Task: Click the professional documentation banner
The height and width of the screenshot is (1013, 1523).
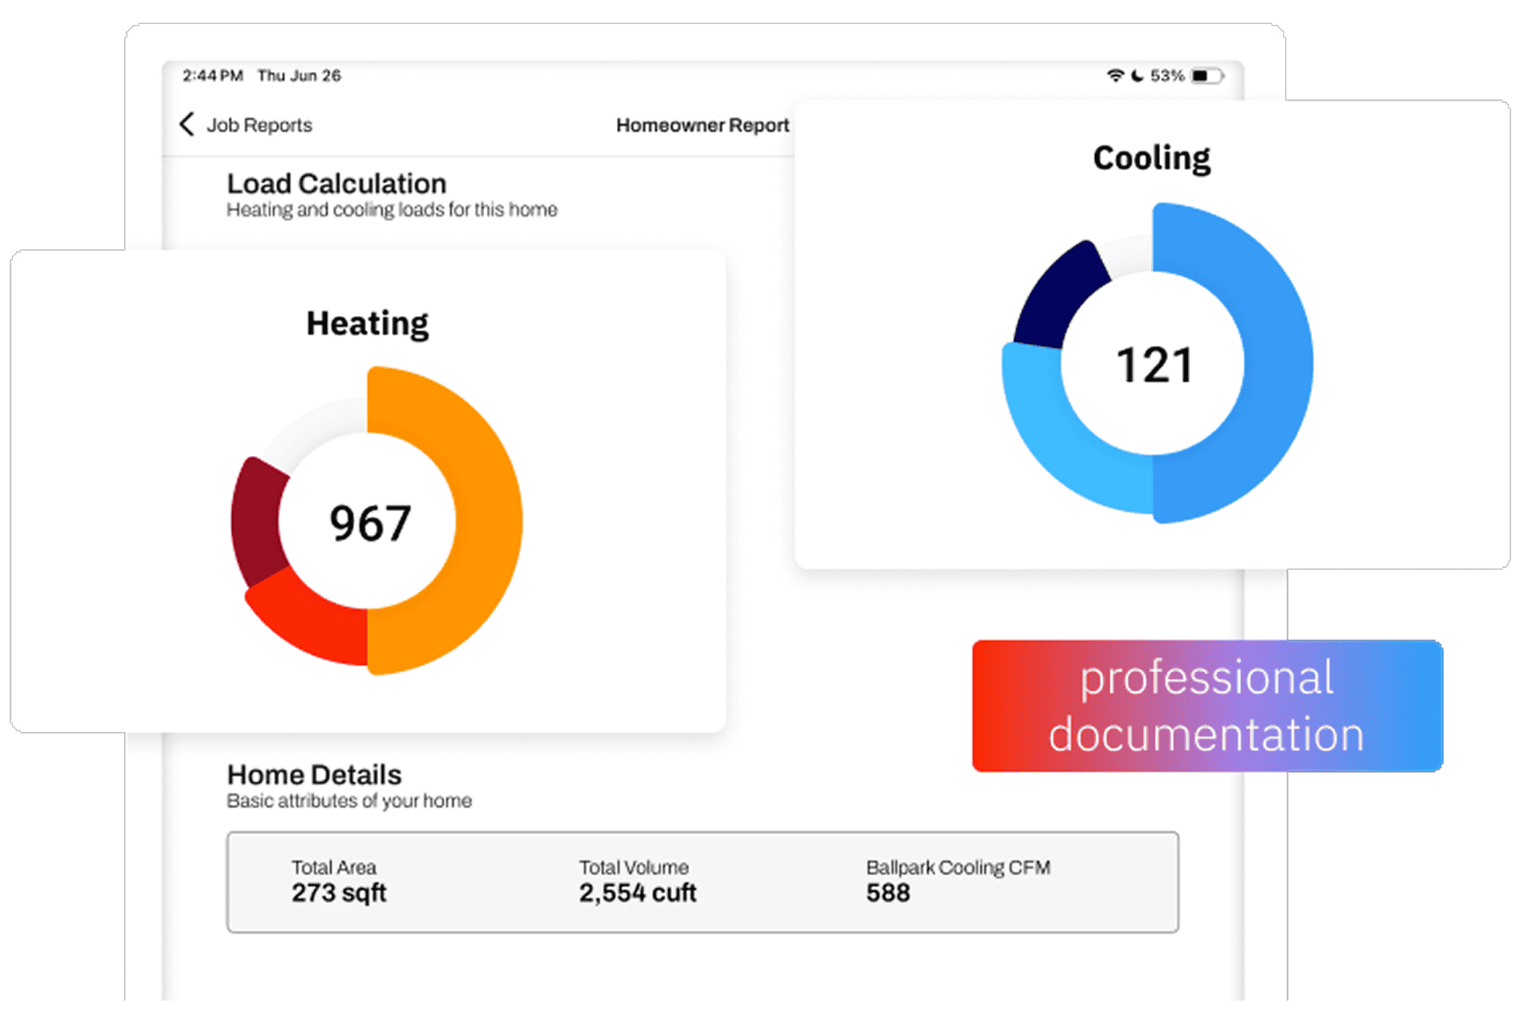Action: pos(1206,706)
